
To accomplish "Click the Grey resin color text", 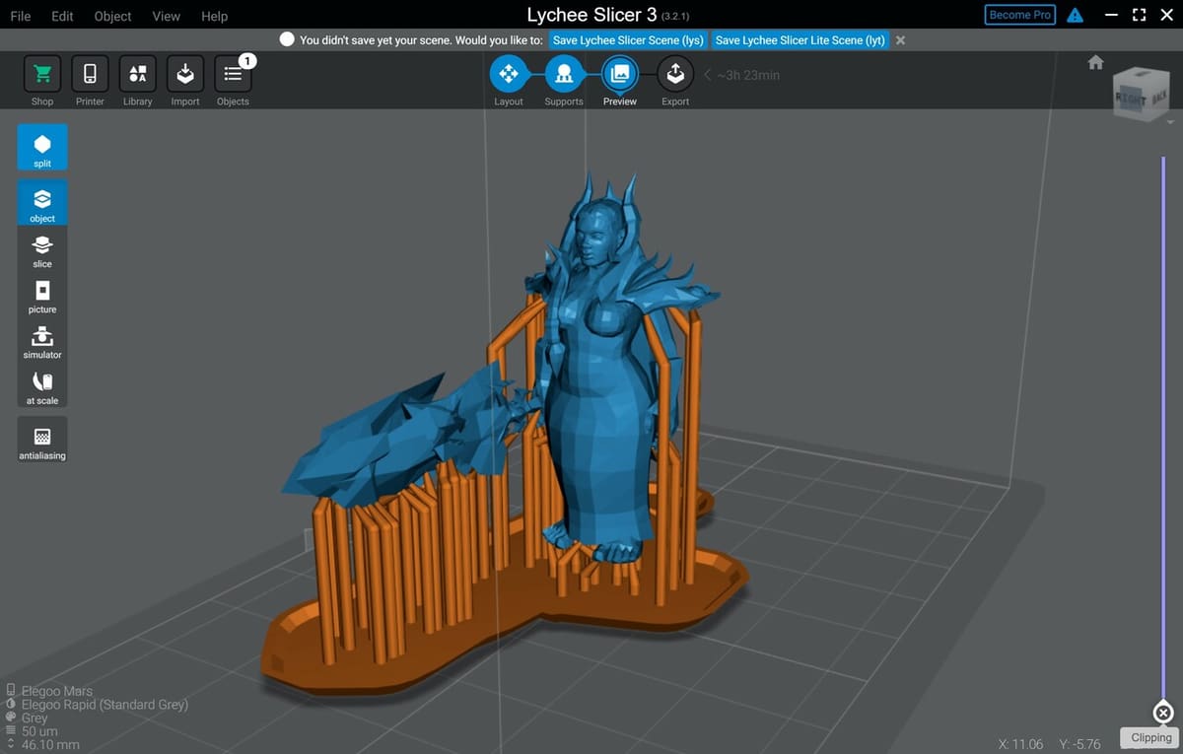I will [x=35, y=718].
